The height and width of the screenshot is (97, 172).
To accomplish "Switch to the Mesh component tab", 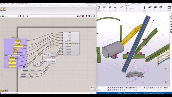I will (x=26, y=6).
